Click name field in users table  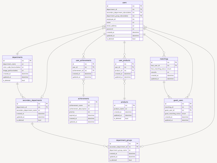(124, 22)
